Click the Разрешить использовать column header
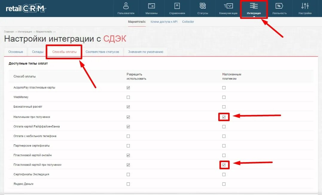Screen dimensions: 322x195 tap(136, 77)
